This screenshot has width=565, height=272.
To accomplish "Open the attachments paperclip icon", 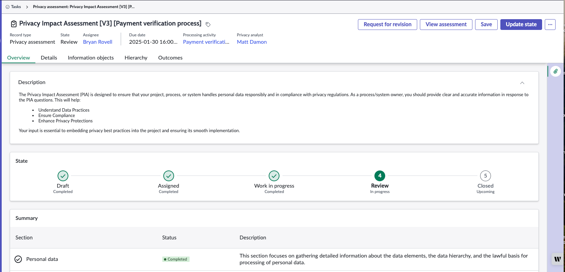I will pyautogui.click(x=556, y=71).
